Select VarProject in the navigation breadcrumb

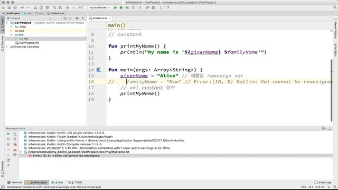click(x=12, y=13)
